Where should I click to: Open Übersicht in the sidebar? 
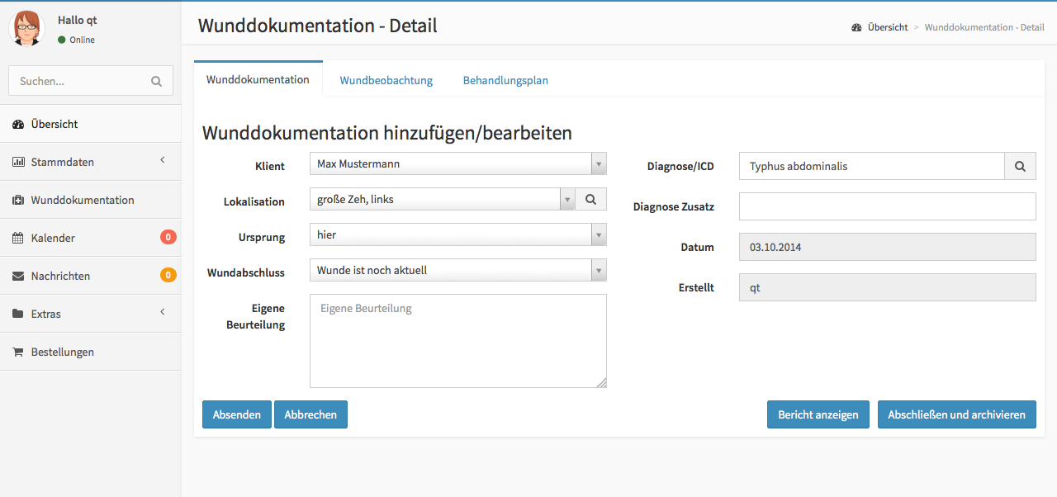click(x=91, y=124)
